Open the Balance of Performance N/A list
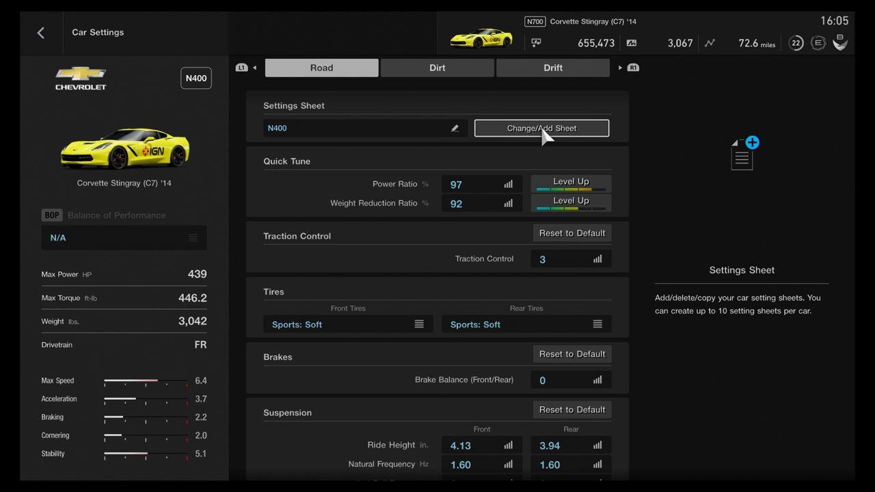Viewport: 875px width, 492px height. (124, 238)
